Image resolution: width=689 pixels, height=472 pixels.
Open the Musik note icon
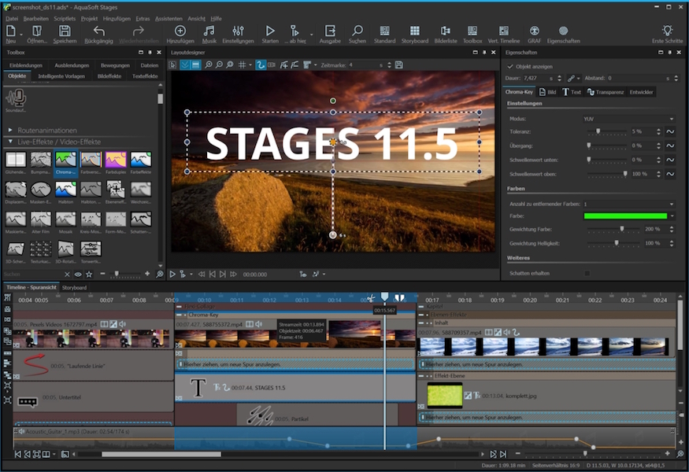tap(209, 31)
